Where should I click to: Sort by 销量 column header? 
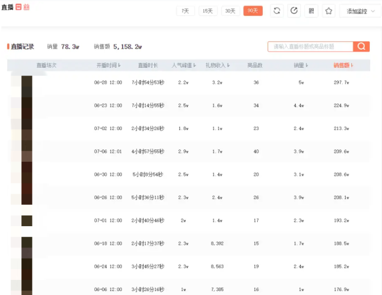[x=301, y=65]
